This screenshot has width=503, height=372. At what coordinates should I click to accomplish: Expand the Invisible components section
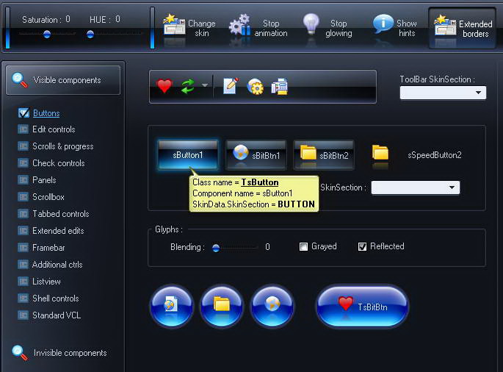pyautogui.click(x=63, y=353)
